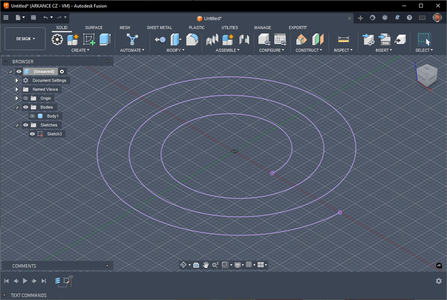Click the Fillet tool icon

coord(192,39)
